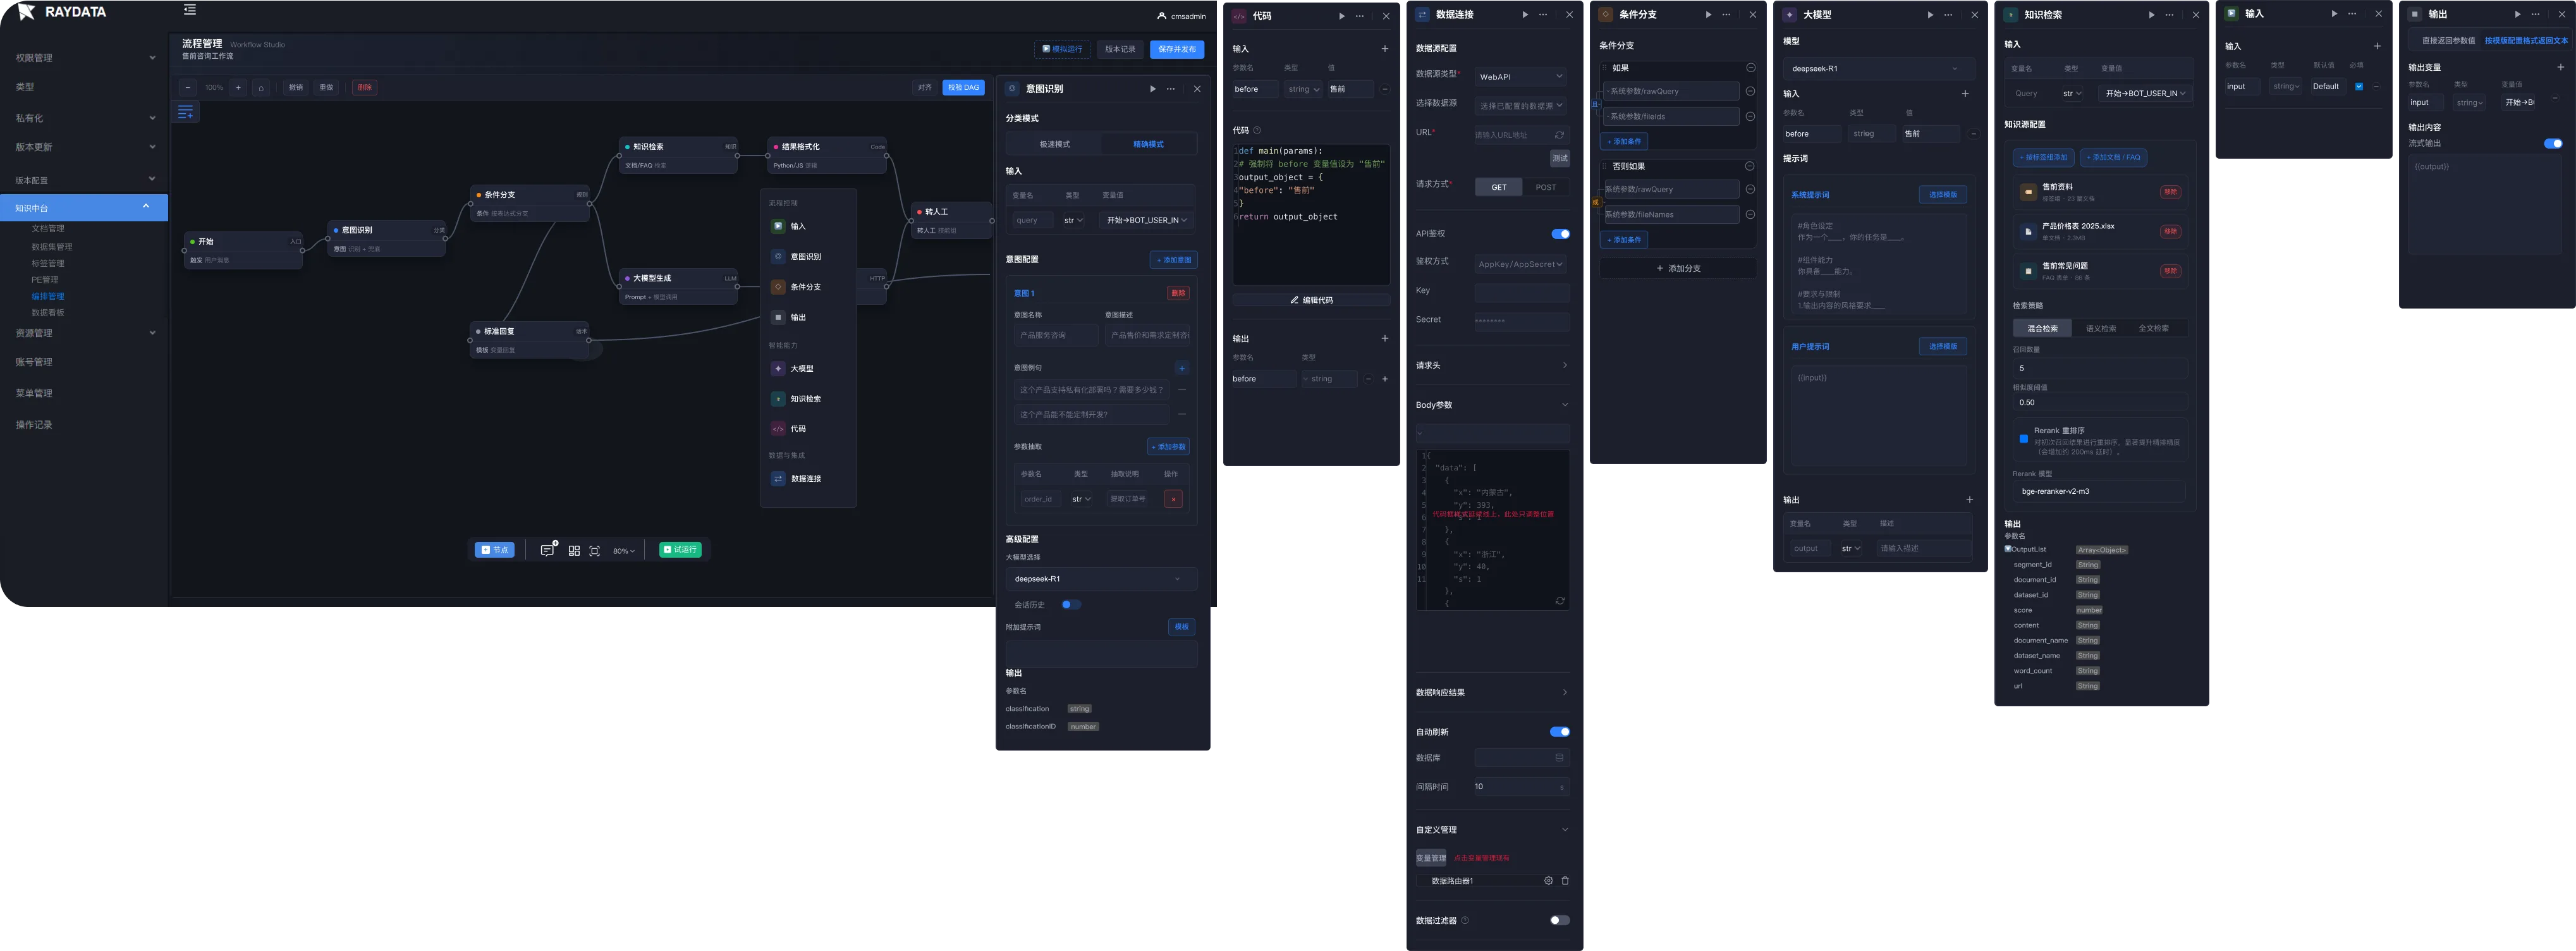The width and height of the screenshot is (2576, 951).
Task: Switch to 全文检索 strategy tab
Action: [x=2153, y=329]
